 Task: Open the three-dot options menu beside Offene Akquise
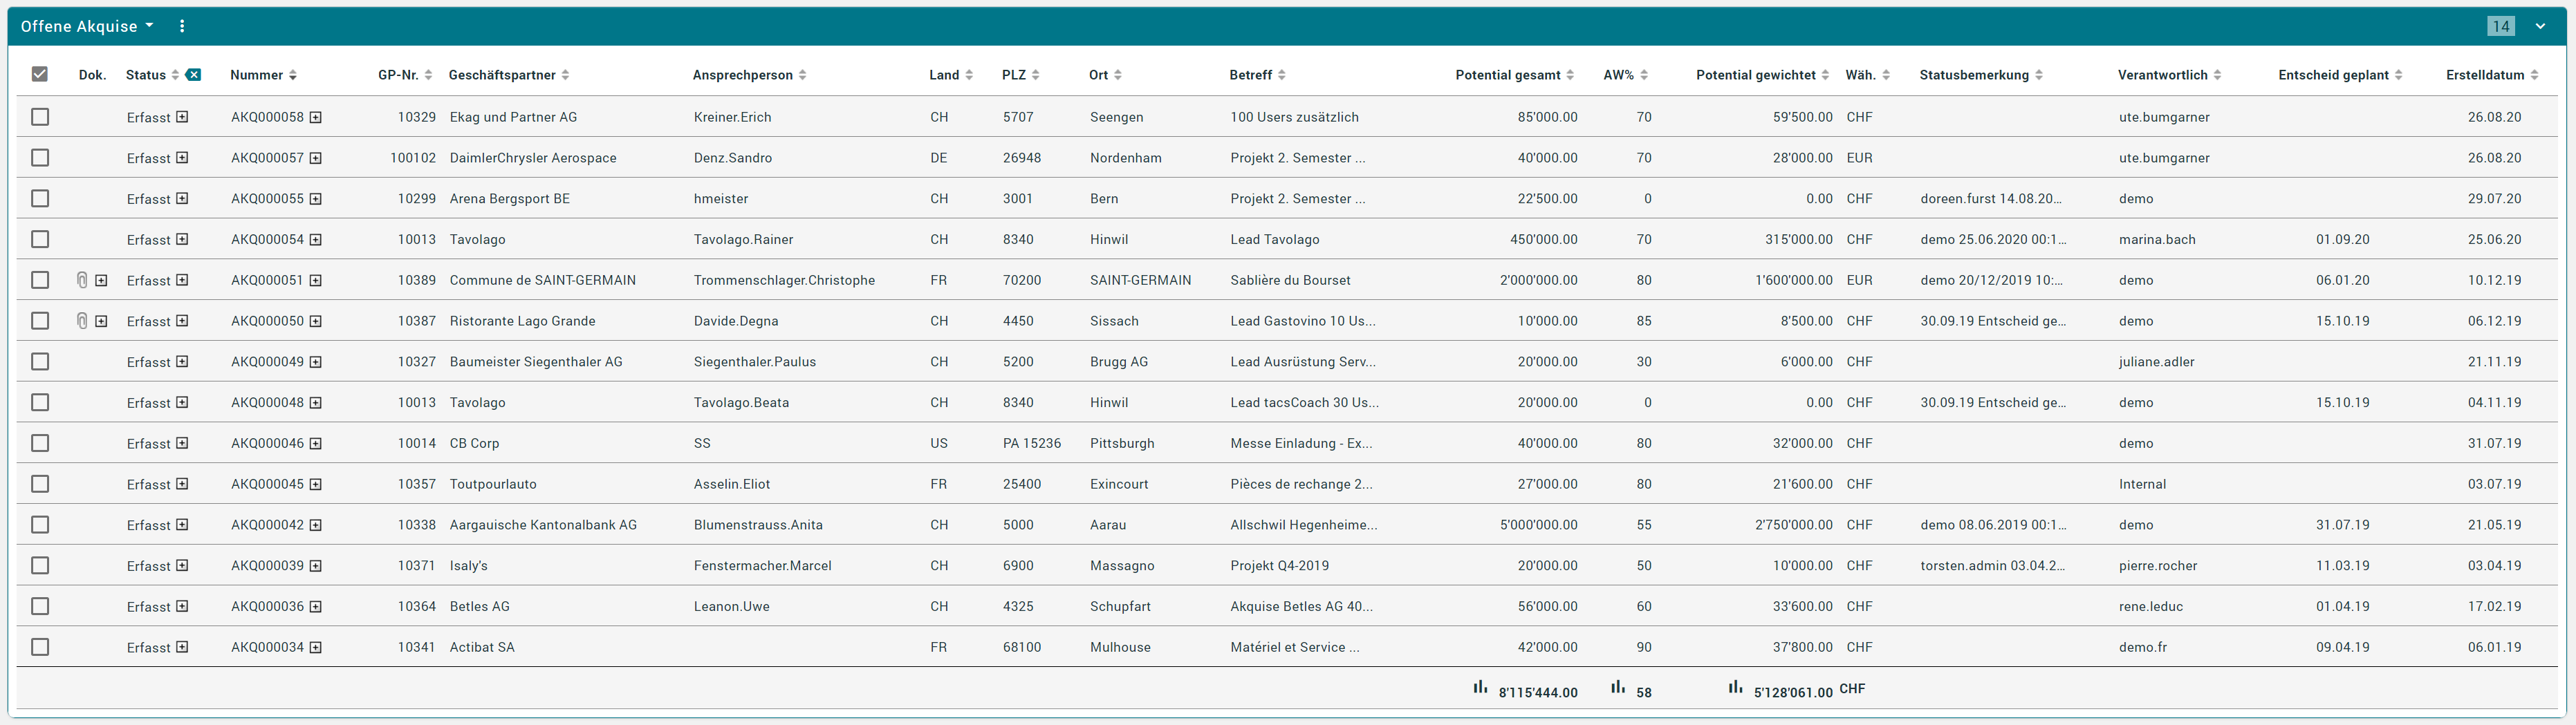[x=182, y=26]
